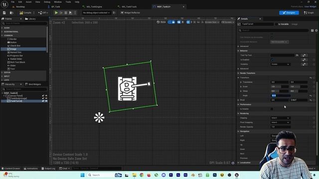Select the Button widget in palette
This screenshot has height=179, width=319.
coord(13,42)
